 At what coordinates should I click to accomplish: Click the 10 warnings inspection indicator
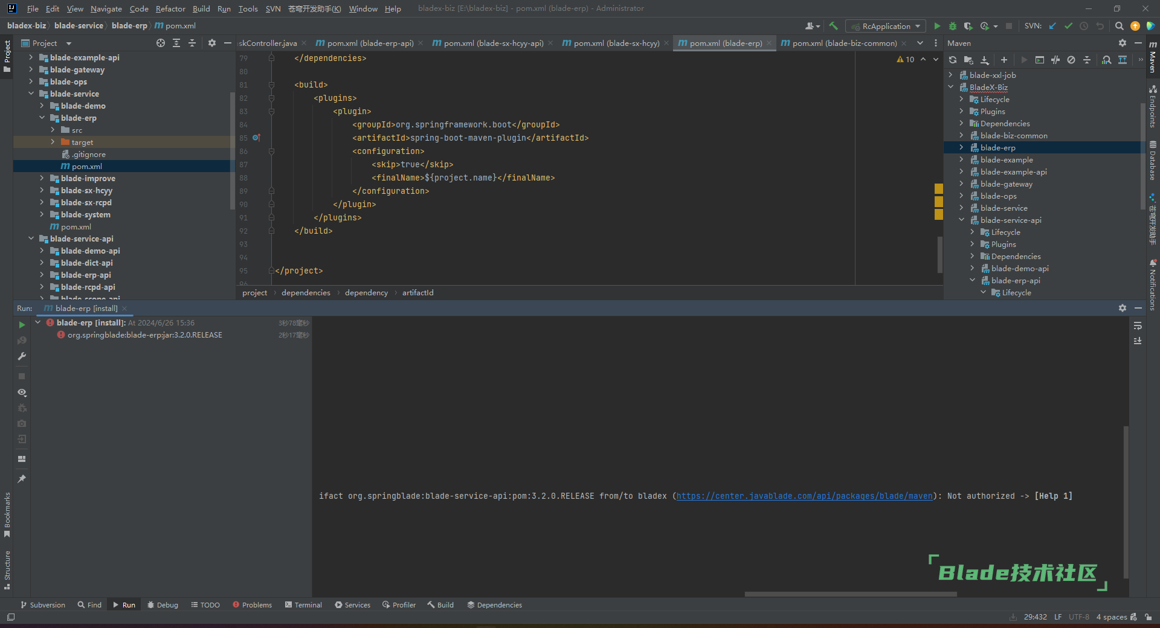(905, 59)
